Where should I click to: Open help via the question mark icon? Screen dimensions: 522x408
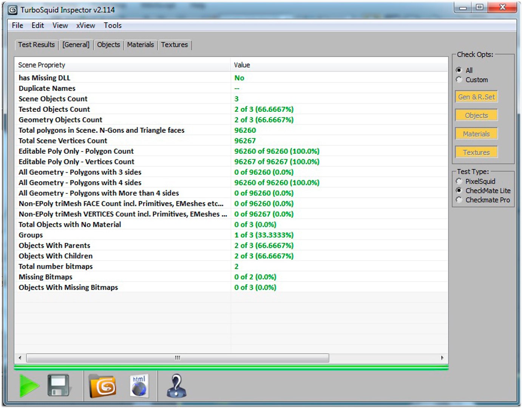coord(176,386)
